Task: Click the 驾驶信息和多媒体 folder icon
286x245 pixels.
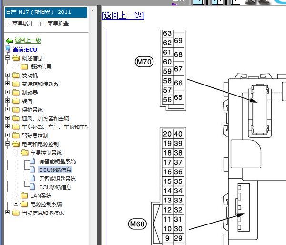Action: 16,213
